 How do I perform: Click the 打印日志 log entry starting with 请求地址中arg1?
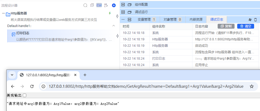point(189,59)
